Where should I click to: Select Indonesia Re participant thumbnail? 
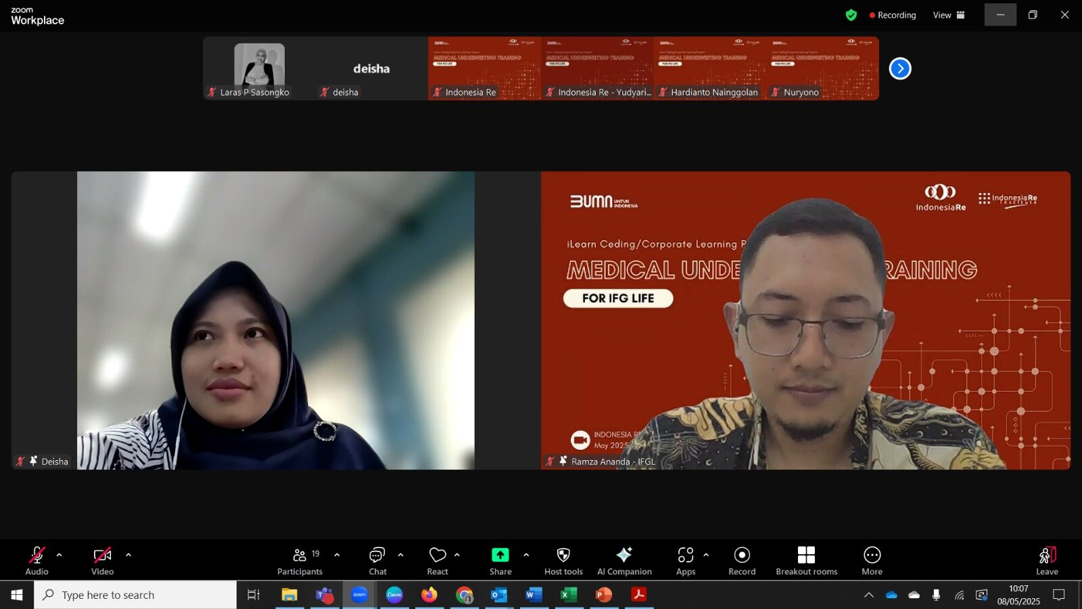(x=484, y=68)
